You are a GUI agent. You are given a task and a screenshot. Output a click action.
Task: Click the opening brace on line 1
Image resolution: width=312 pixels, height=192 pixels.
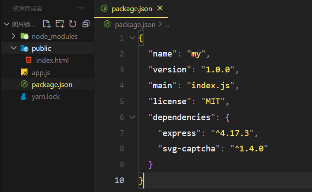141,38
